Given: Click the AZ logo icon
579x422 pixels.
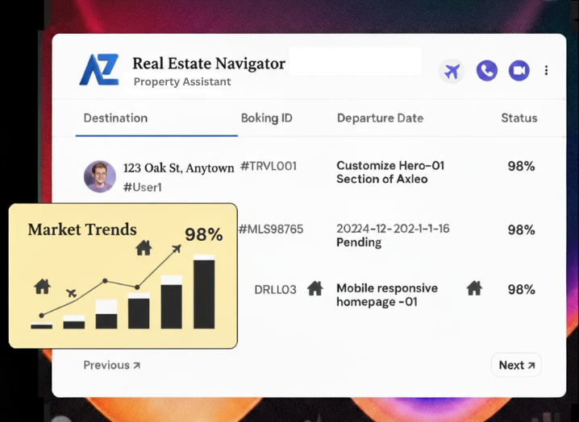Looking at the screenshot, I should click(99, 70).
